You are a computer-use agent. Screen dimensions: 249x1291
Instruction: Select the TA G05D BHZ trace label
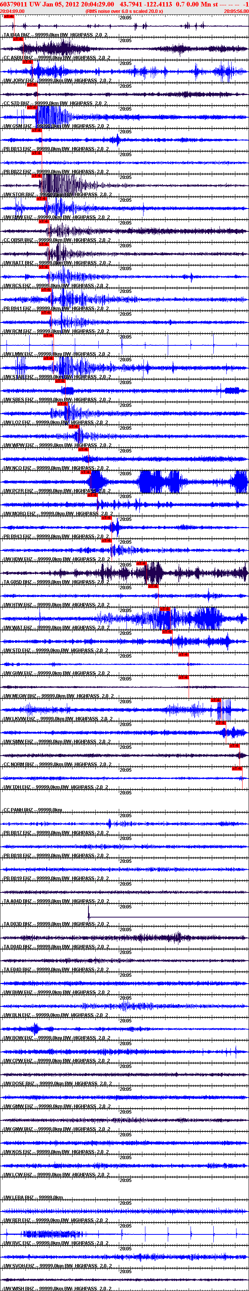[56, 582]
